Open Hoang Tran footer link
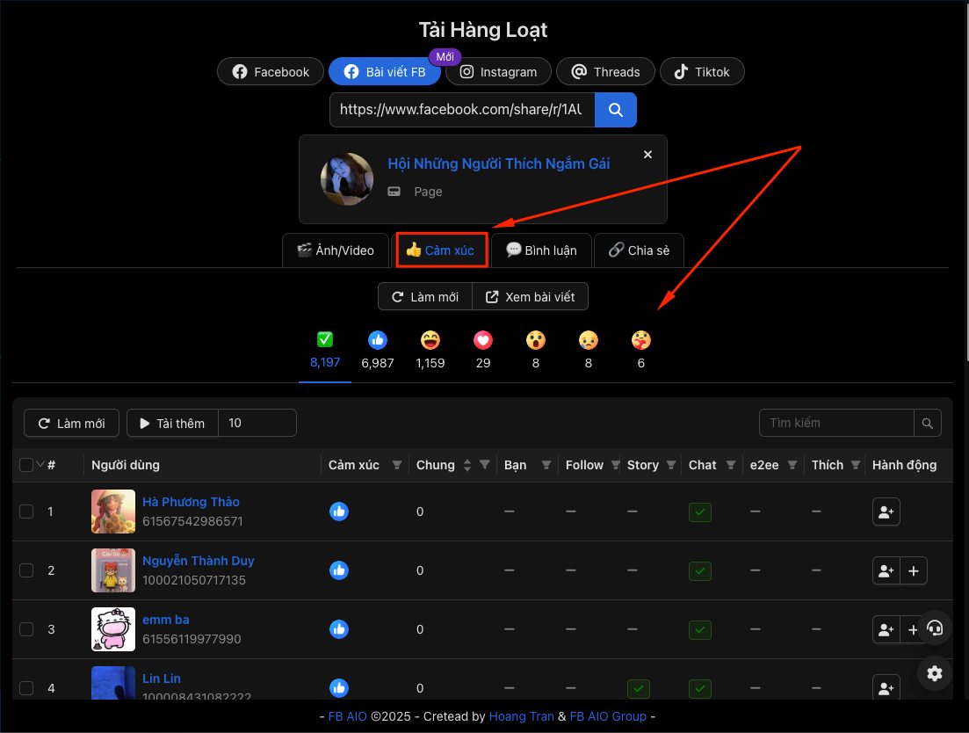This screenshot has height=733, width=969. coord(521,716)
